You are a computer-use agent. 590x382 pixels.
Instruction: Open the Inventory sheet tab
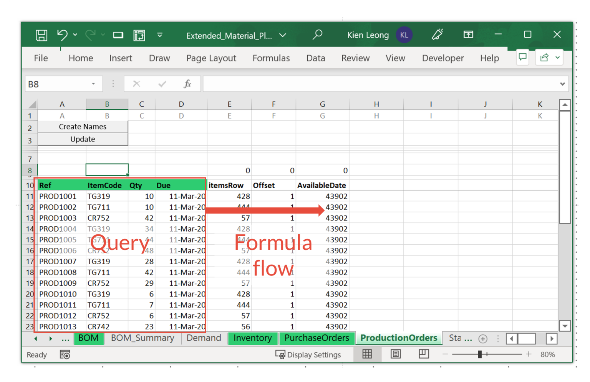253,338
